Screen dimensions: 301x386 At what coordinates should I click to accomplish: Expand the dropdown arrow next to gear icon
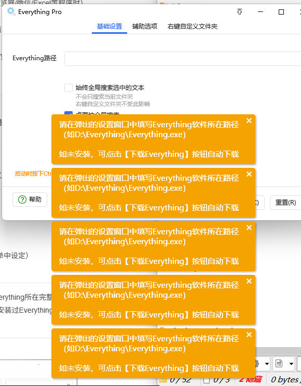click(267, 364)
